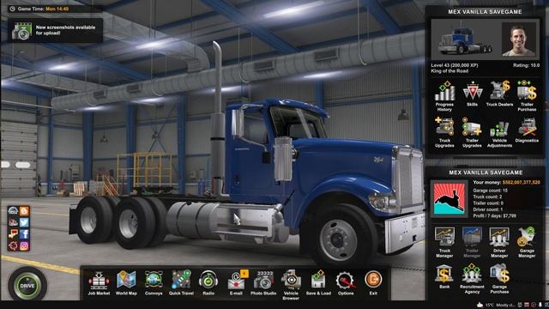Image resolution: width=549 pixels, height=309 pixels.
Task: Click the Level 43 (200,000 XP) text
Action: 454,65
